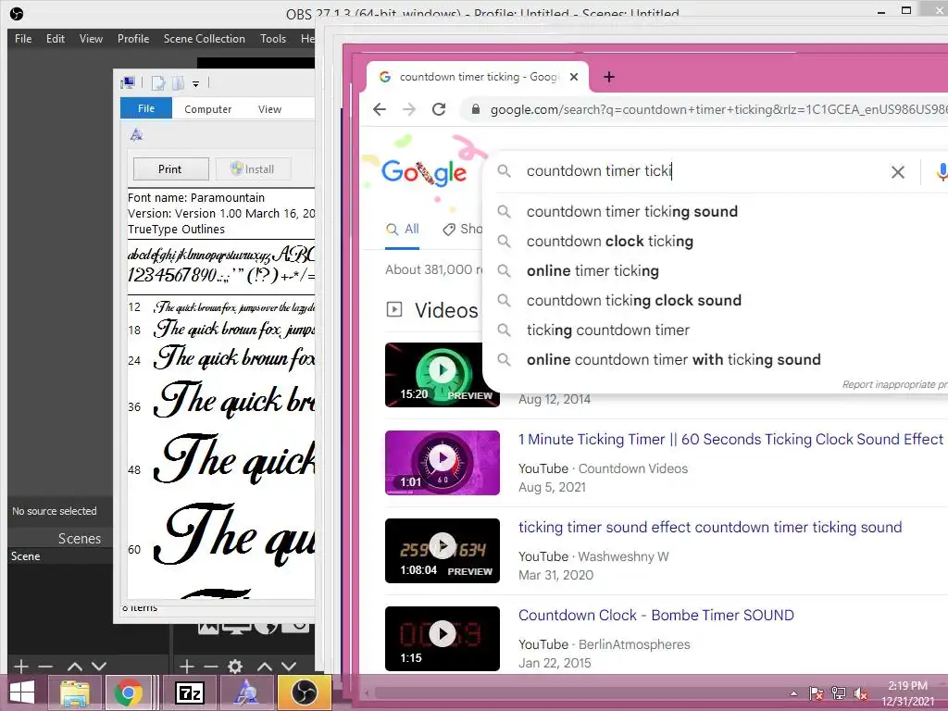Viewport: 948px width, 711px height.
Task: Open File Explorer from taskbar
Action: [75, 692]
